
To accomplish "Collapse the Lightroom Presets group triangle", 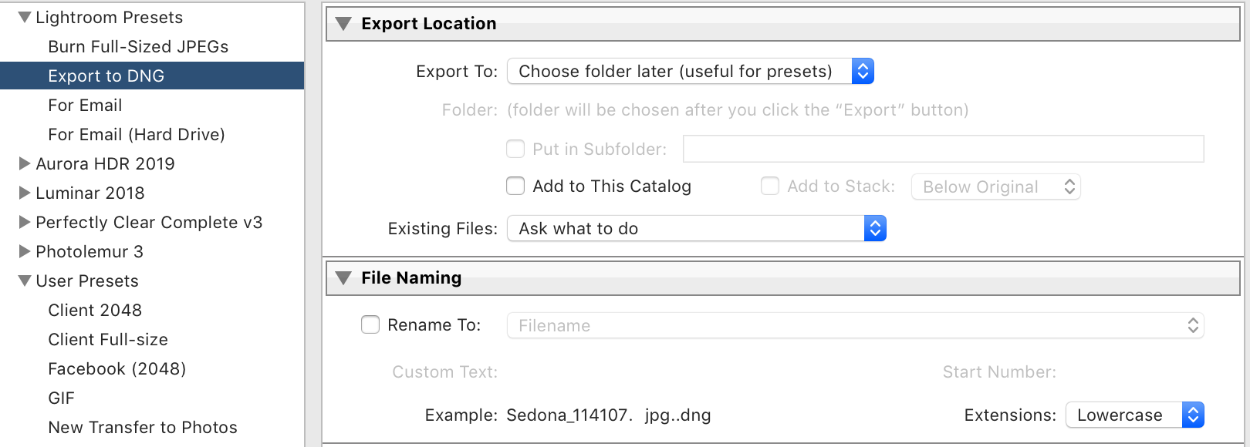I will pyautogui.click(x=25, y=17).
